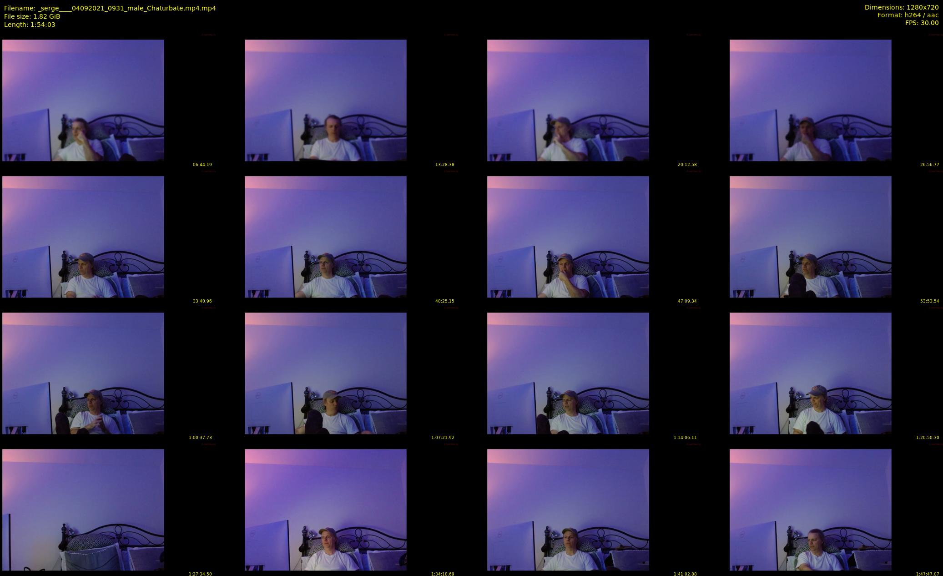Select the thumbnail at 33:40.96
This screenshot has width=943, height=576.
[83, 237]
